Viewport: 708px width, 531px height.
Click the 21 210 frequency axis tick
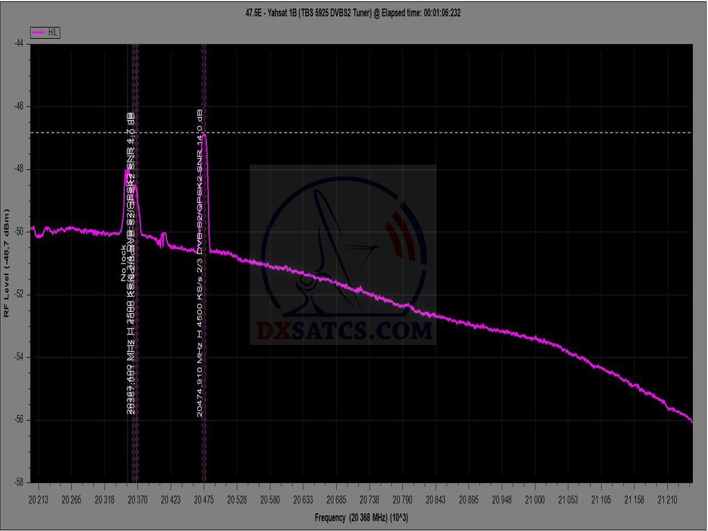(667, 499)
